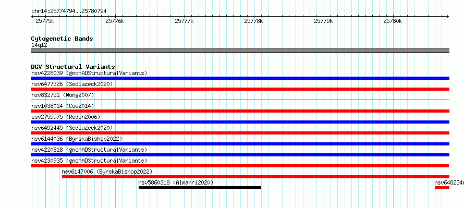Select the red bar under nsv1038014
Image resolution: width=464 pixels, height=208 pixels.
tap(240, 111)
